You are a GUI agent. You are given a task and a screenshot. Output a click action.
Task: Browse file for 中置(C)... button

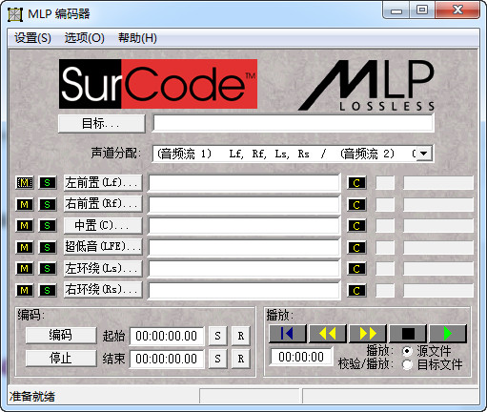point(103,226)
